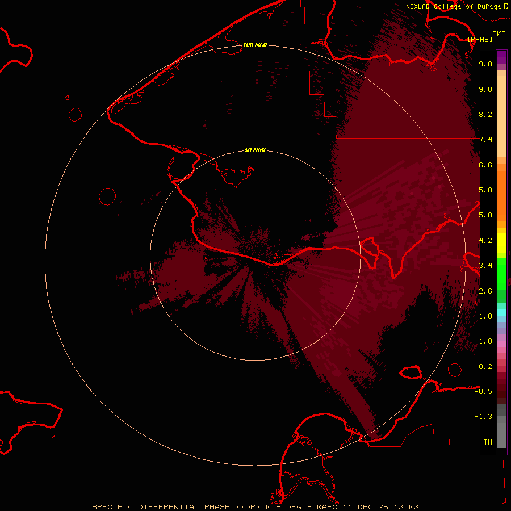Pick the cyan color bar segment near 1.8
This screenshot has width=511, height=511.
pos(501,312)
